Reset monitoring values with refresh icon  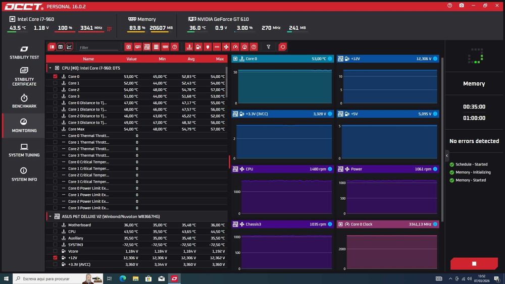point(282,47)
